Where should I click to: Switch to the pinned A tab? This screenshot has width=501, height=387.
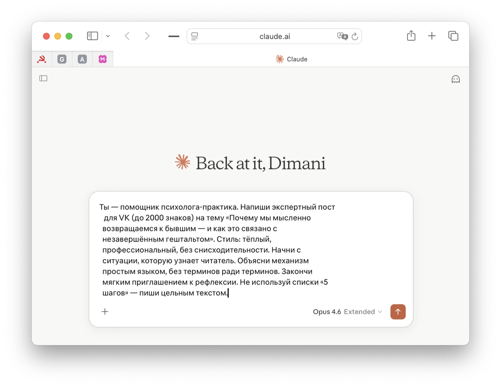click(x=82, y=59)
